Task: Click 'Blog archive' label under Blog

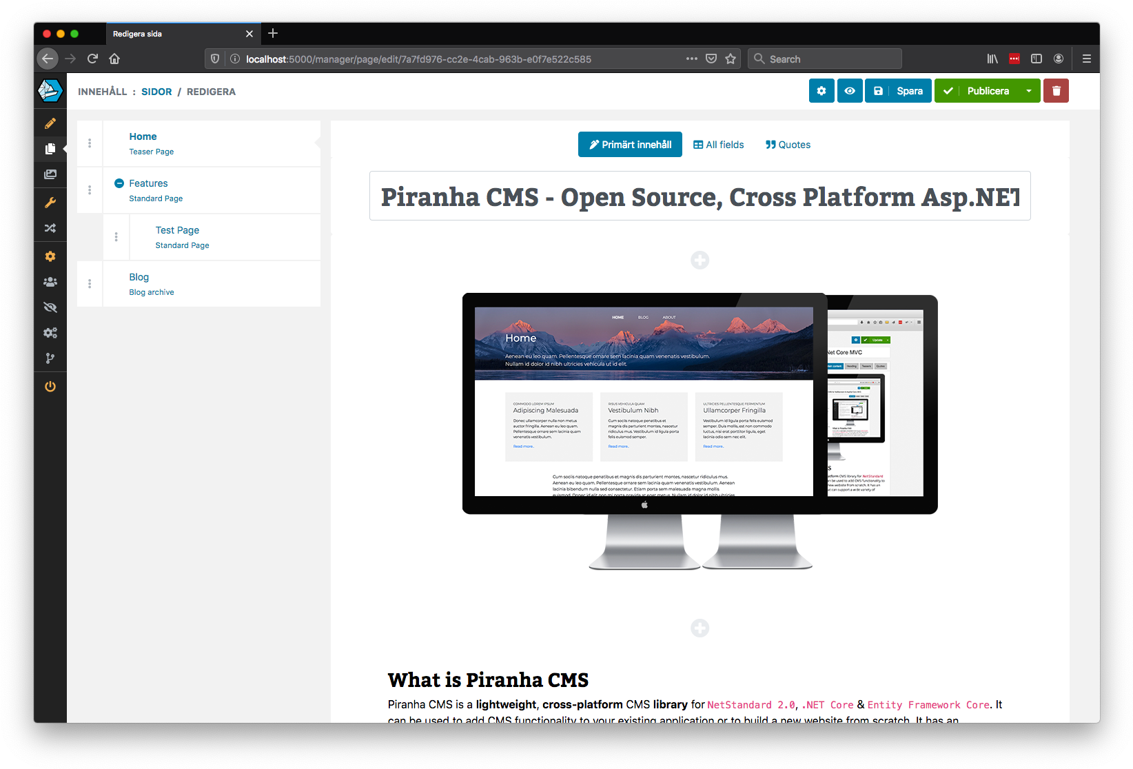Action: (x=151, y=292)
